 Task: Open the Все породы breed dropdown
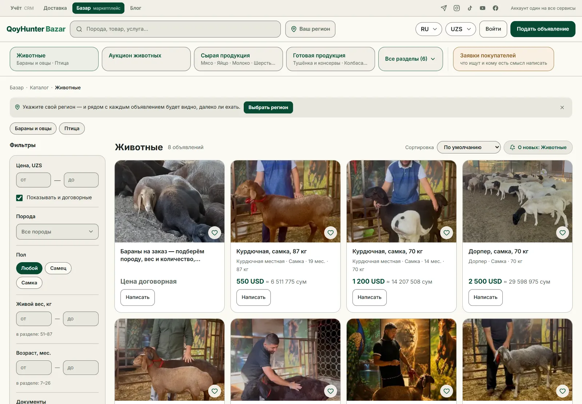coord(57,232)
